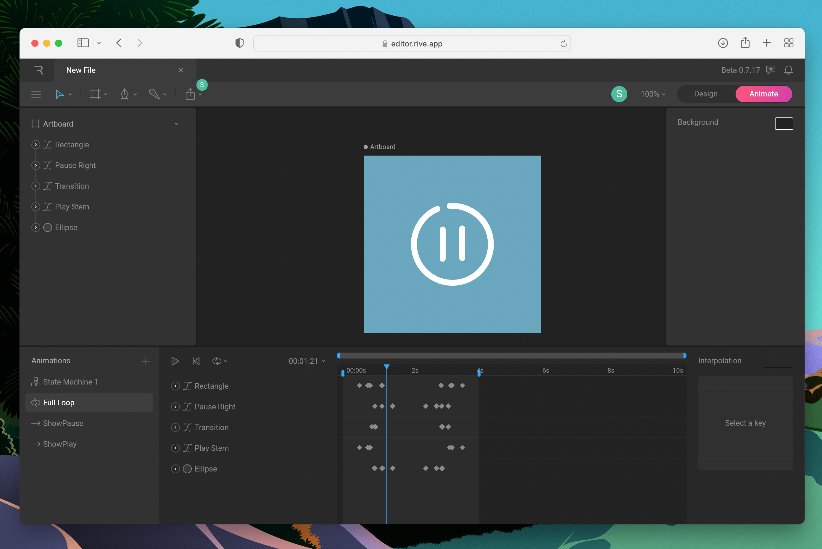This screenshot has width=822, height=549.
Task: Click the Background color swatch
Action: 784,123
